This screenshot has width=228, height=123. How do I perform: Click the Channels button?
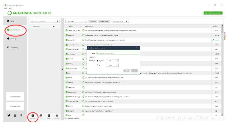(93, 21)
